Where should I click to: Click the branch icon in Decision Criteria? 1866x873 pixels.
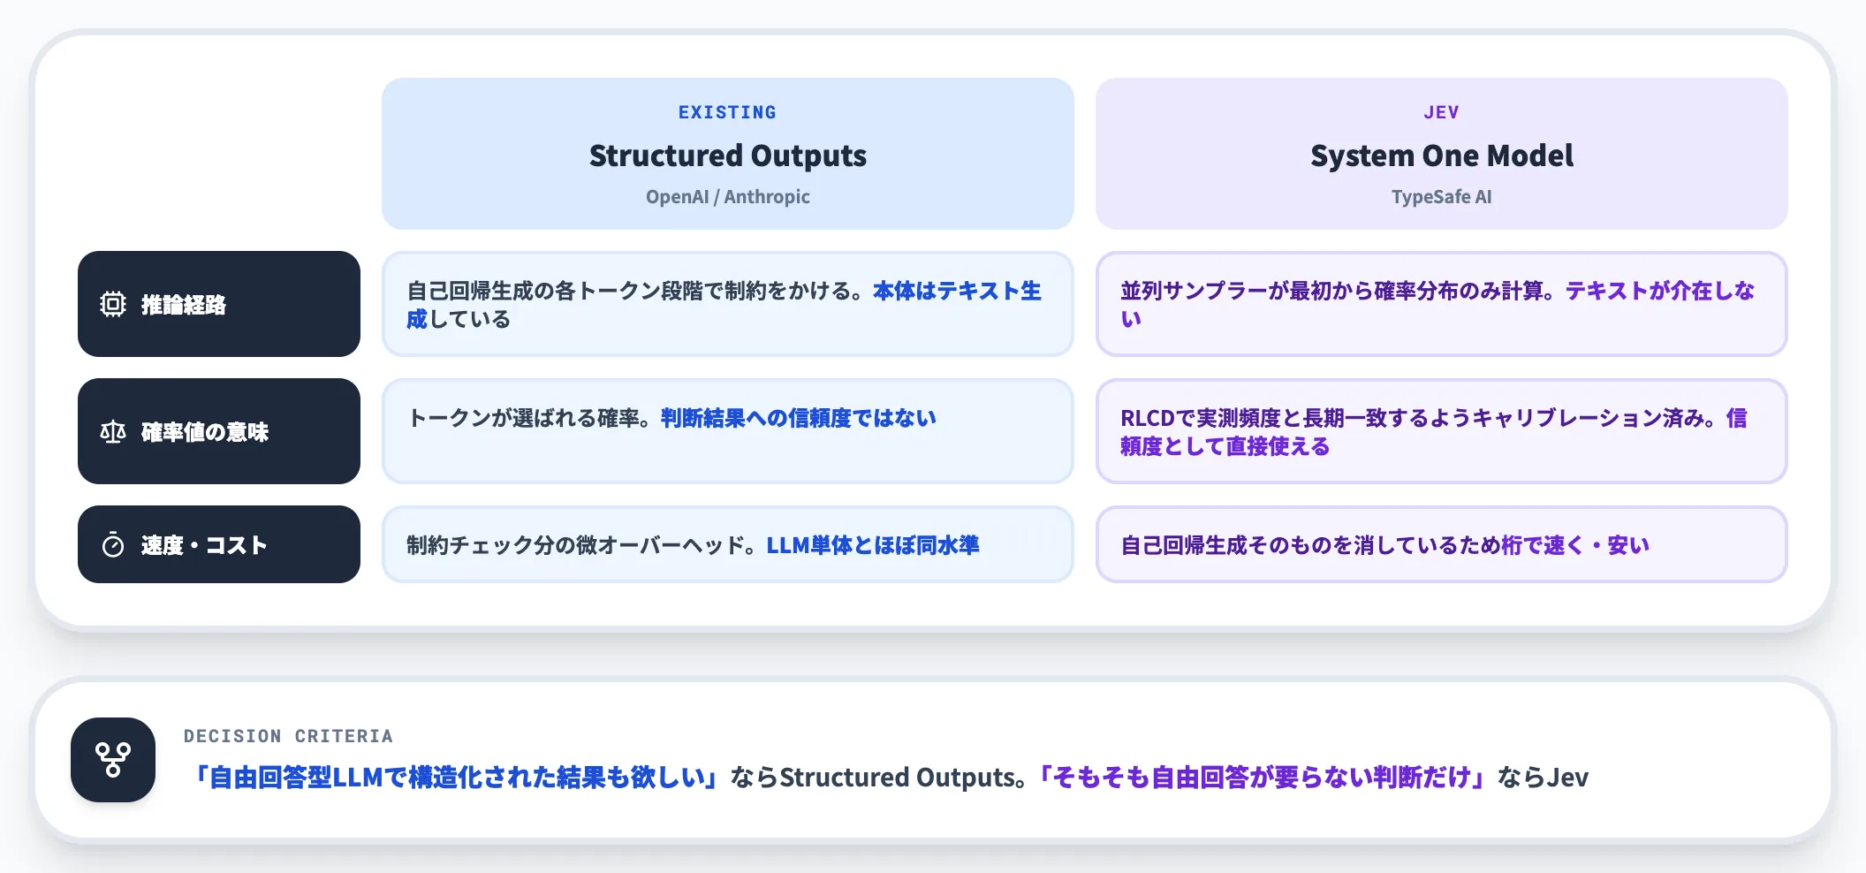pos(113,760)
